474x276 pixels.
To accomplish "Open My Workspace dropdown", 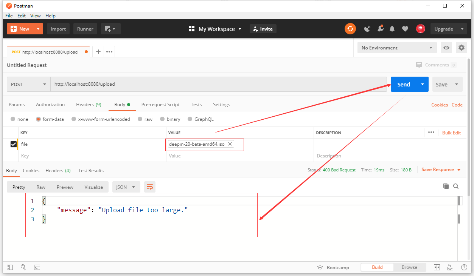I will 215,29.
